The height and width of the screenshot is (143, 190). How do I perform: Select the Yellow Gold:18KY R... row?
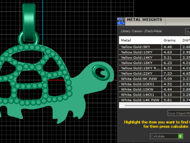pos(154,68)
